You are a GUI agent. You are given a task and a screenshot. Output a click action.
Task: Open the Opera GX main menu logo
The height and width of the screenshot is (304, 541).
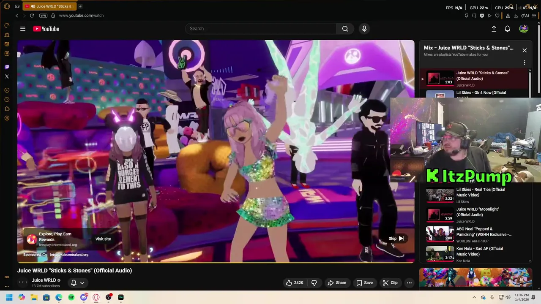pyautogui.click(x=7, y=6)
